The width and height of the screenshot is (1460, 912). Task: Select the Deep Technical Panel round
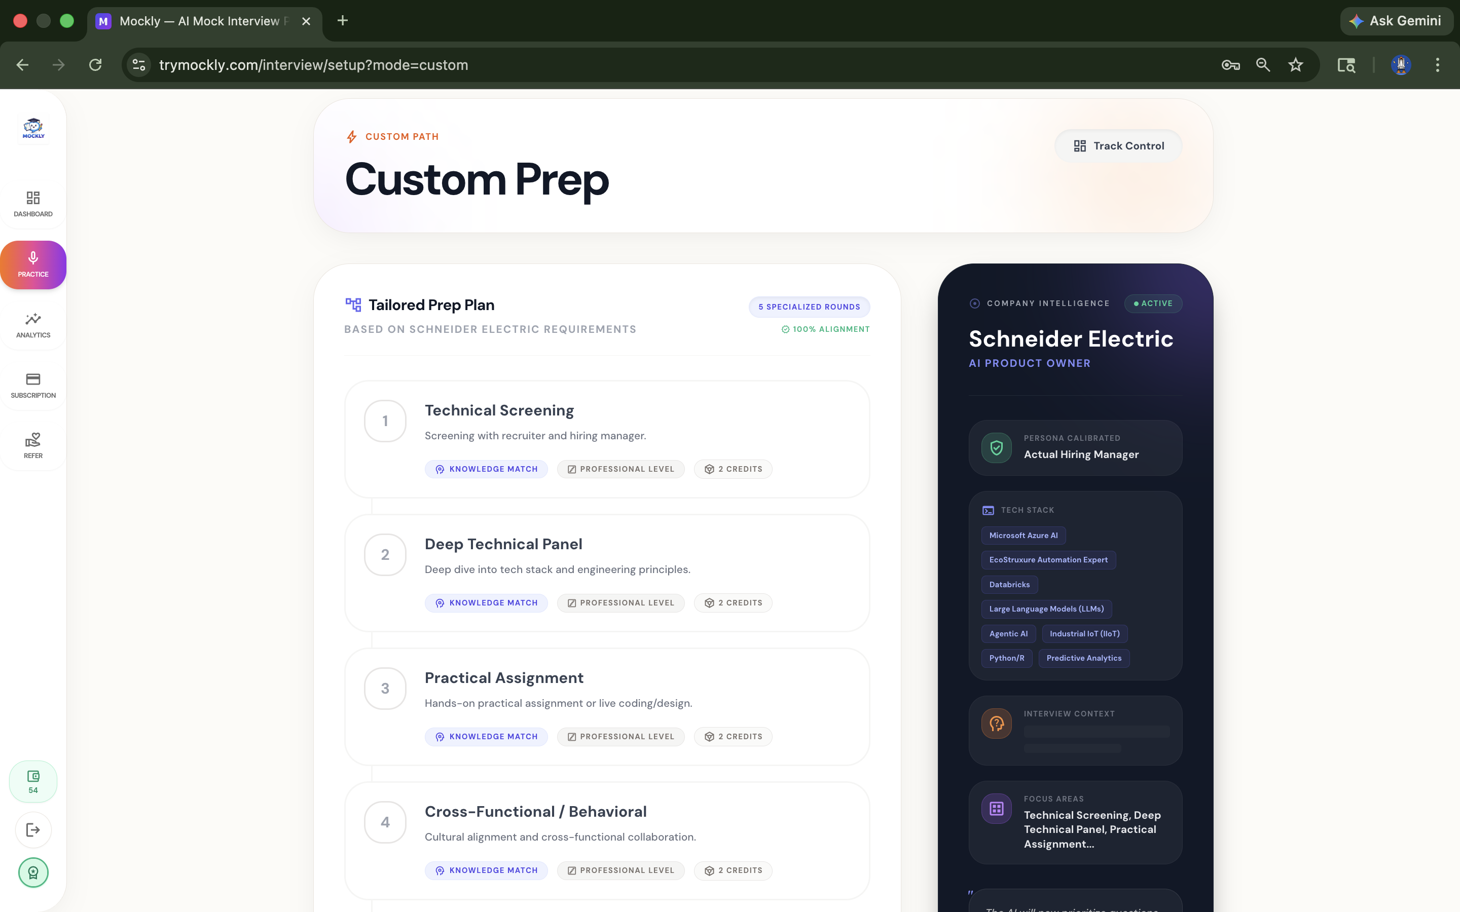[x=606, y=573]
